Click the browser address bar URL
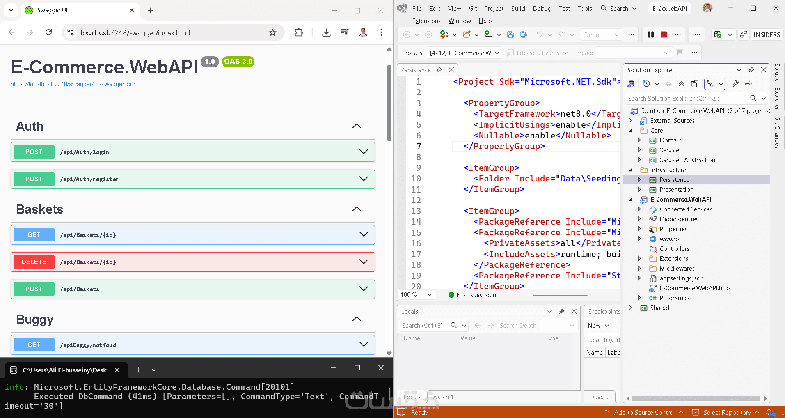The width and height of the screenshot is (785, 418). (x=135, y=32)
